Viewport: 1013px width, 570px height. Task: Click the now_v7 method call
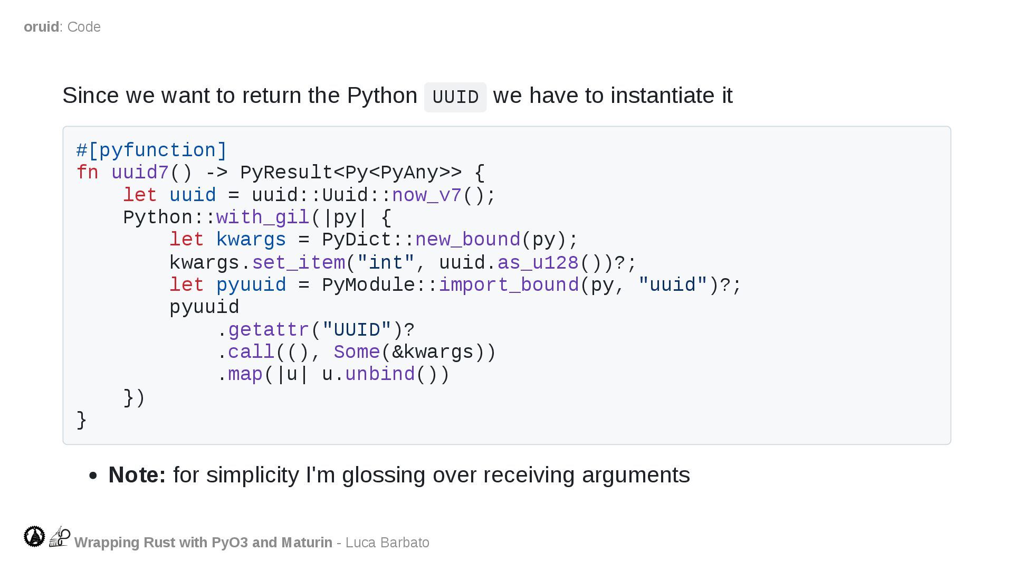pos(426,195)
